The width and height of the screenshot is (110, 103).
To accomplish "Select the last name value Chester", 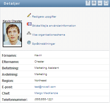I will click(39, 62).
